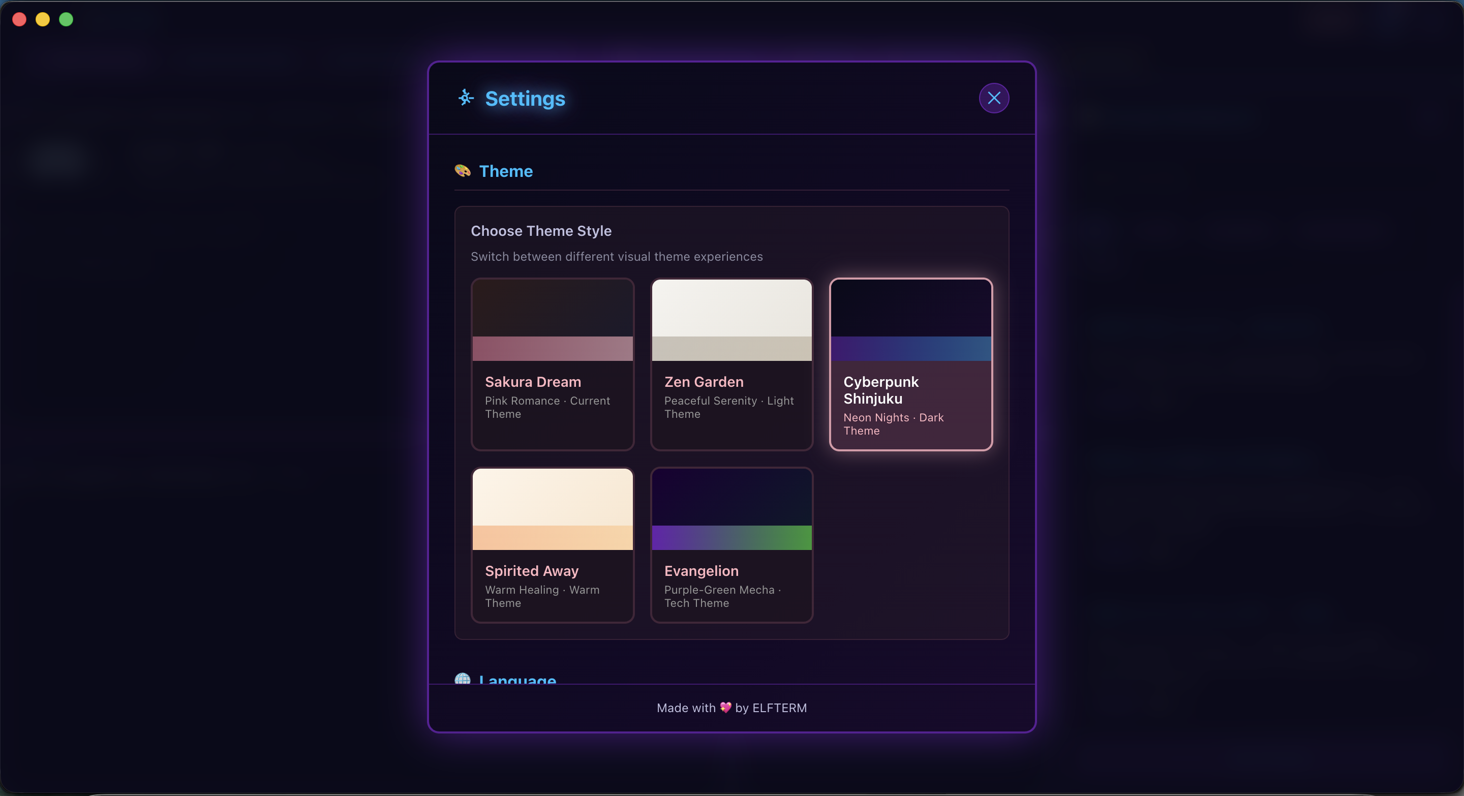
Task: Activate the Evangelion tech theme option
Action: click(x=731, y=544)
